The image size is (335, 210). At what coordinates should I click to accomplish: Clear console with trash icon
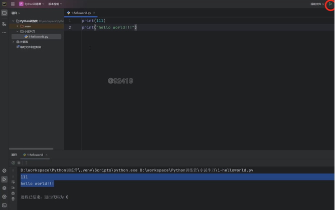pos(13,199)
